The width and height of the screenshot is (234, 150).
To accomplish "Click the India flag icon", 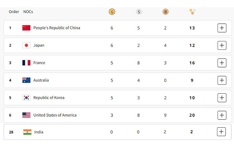I will point(27,132).
